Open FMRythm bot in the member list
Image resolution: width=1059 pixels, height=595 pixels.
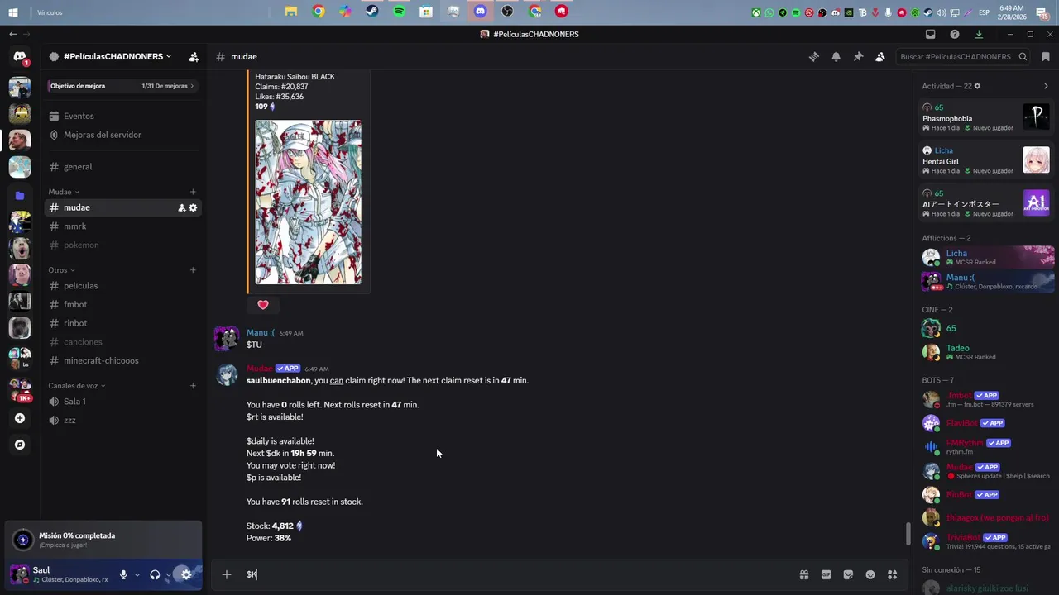986,447
